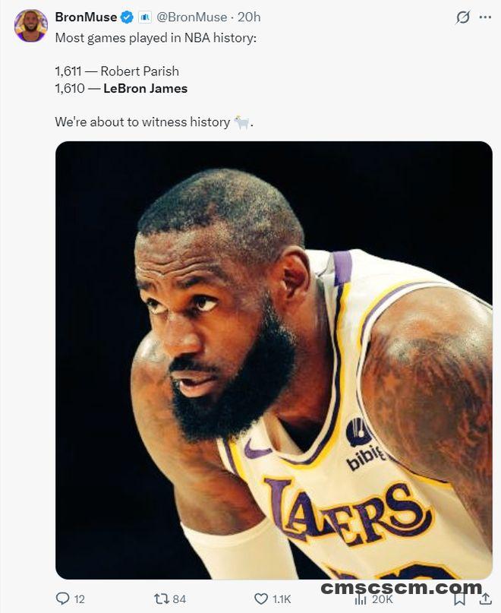Like the post with the heart
The height and width of the screenshot is (613, 501).
click(261, 599)
